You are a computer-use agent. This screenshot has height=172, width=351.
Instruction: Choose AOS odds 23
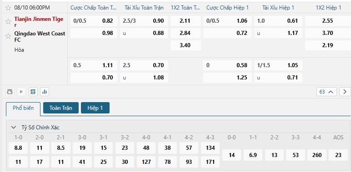tap(338, 155)
